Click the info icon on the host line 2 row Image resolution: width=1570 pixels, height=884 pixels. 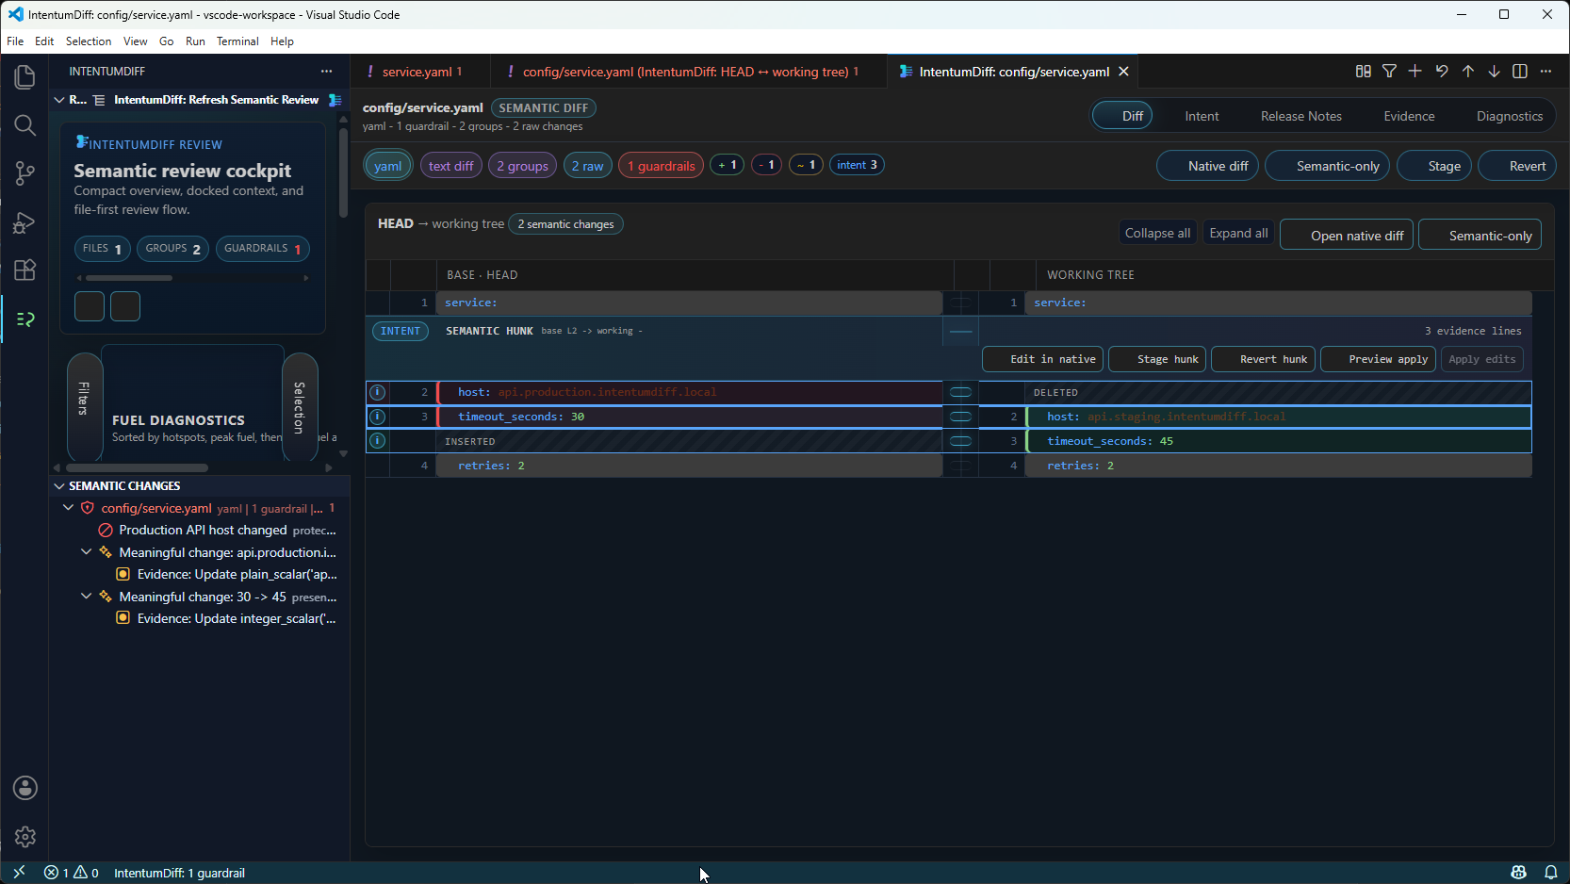click(x=378, y=392)
